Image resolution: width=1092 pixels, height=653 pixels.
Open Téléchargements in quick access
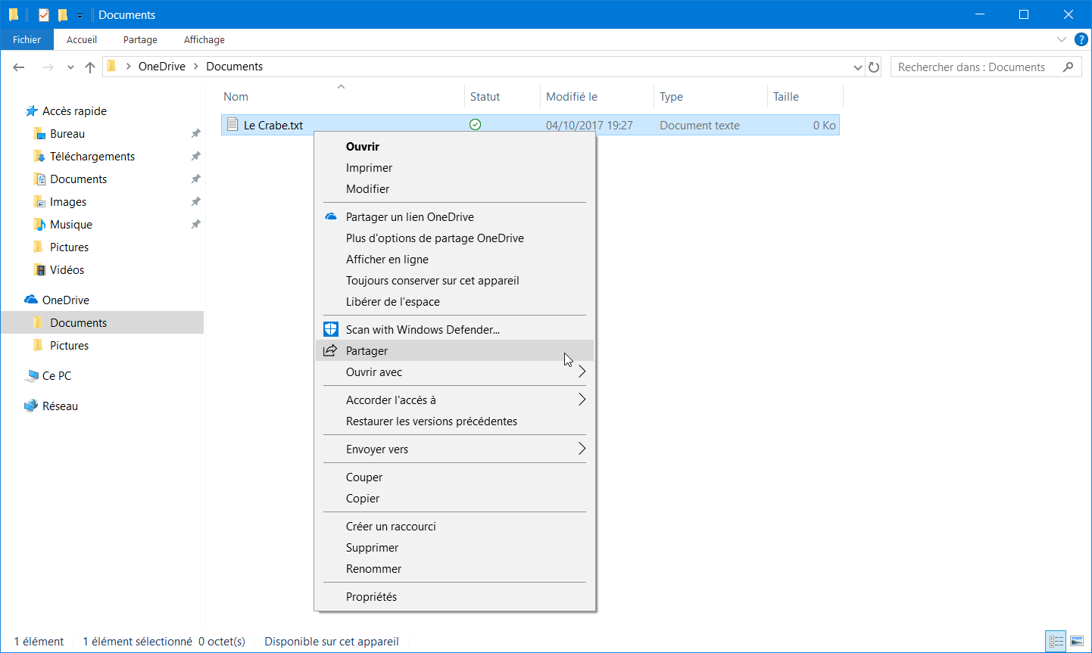[92, 157]
